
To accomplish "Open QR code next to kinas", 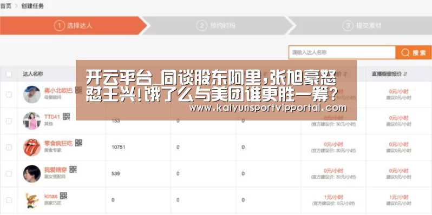I will pos(64,196).
